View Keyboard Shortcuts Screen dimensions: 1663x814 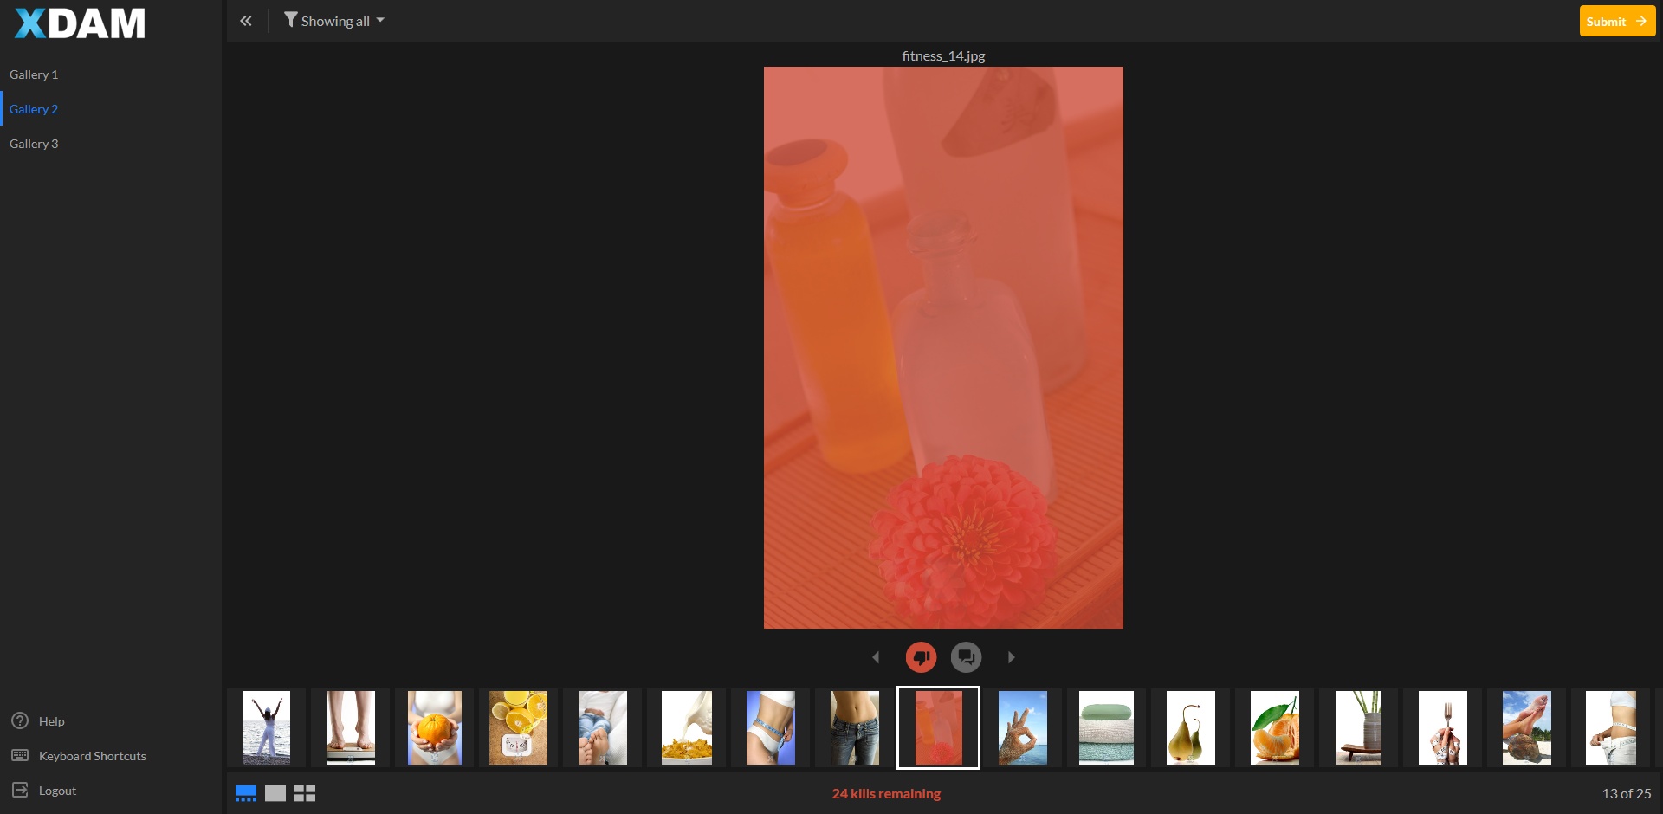pos(92,756)
